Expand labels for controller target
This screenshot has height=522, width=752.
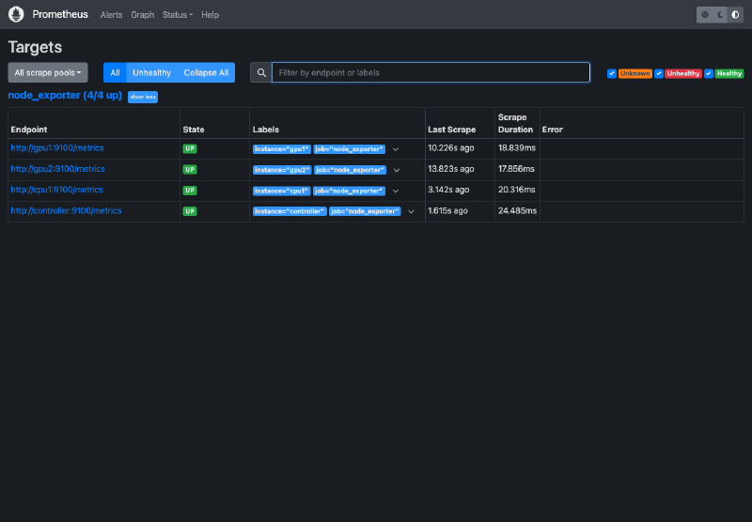[411, 211]
